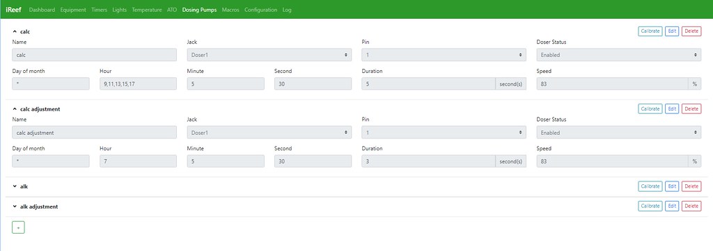Click the calc adjustment Duration field
Image resolution: width=713 pixels, height=251 pixels.
pyautogui.click(x=428, y=161)
